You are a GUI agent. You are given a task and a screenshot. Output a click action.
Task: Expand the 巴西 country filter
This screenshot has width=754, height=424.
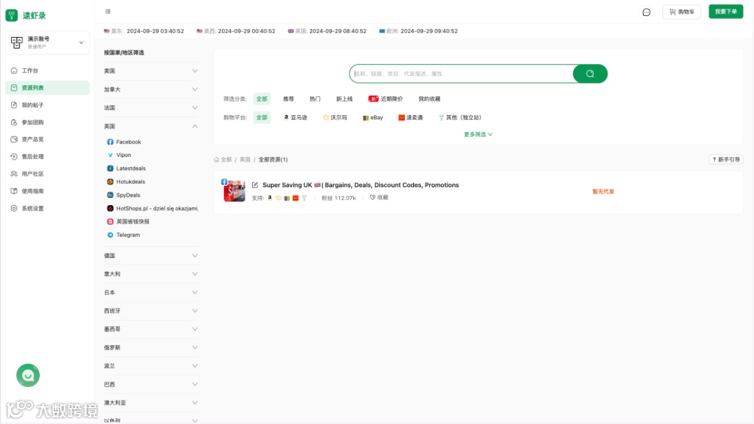pos(151,385)
